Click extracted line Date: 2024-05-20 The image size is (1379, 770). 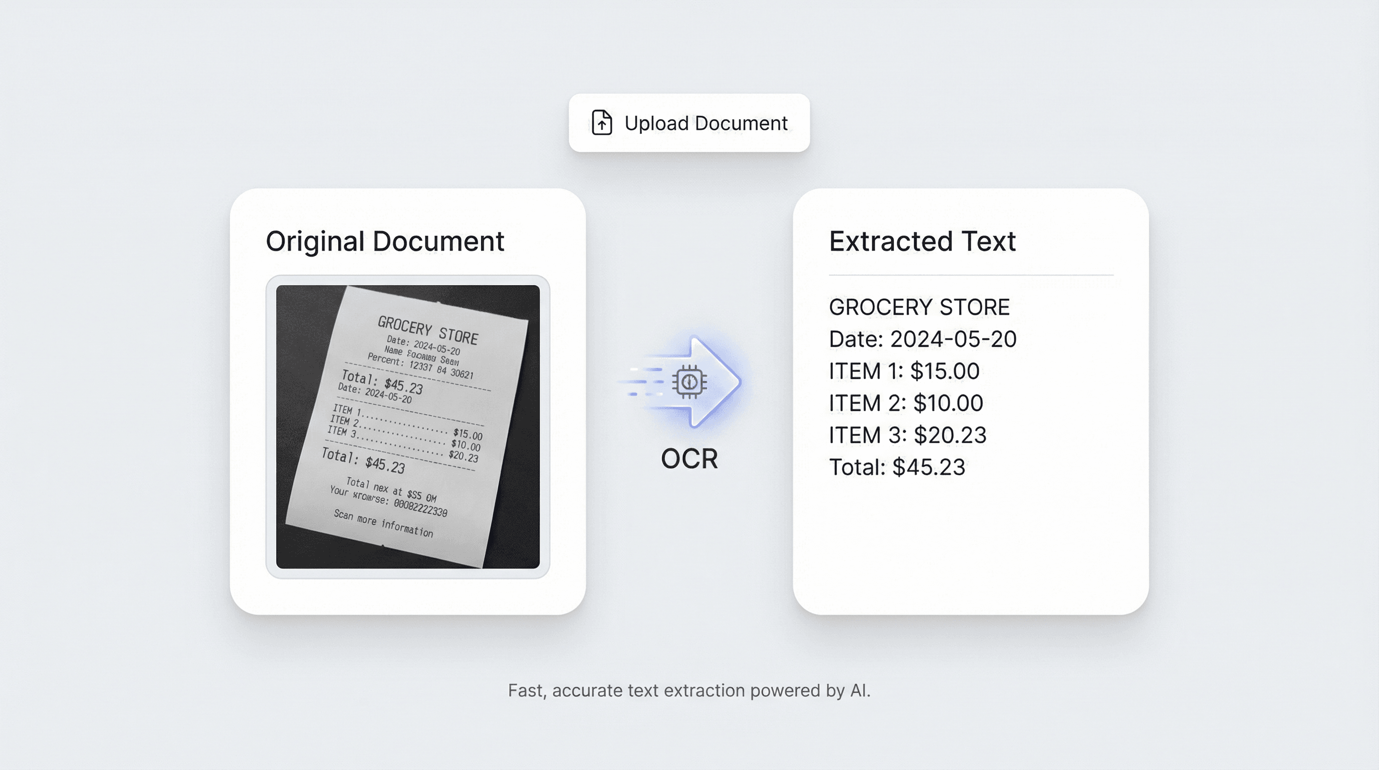click(x=923, y=339)
